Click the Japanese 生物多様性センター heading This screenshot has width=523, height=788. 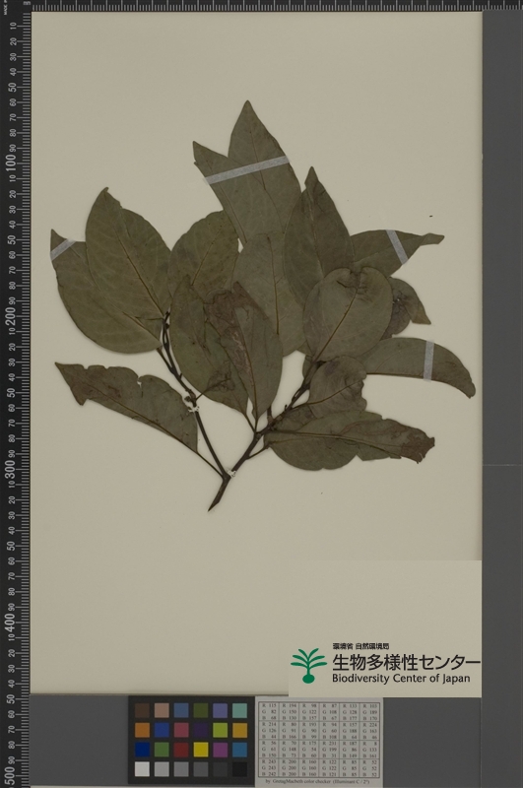click(406, 662)
